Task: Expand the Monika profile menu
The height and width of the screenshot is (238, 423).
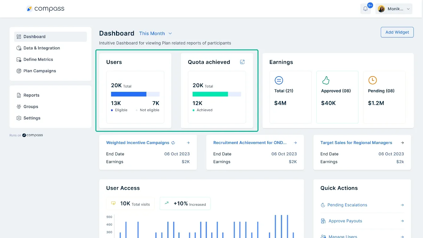Action: point(394,8)
